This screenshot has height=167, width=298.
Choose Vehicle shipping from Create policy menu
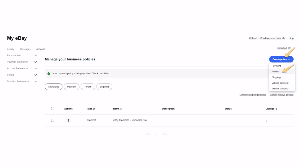pyautogui.click(x=282, y=89)
